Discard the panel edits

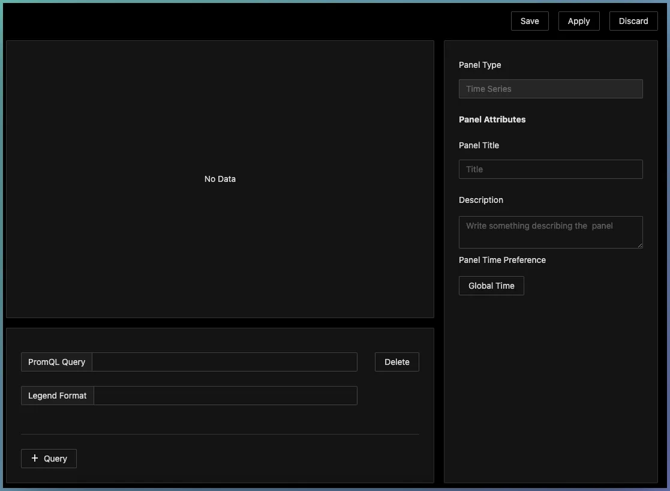(x=633, y=21)
